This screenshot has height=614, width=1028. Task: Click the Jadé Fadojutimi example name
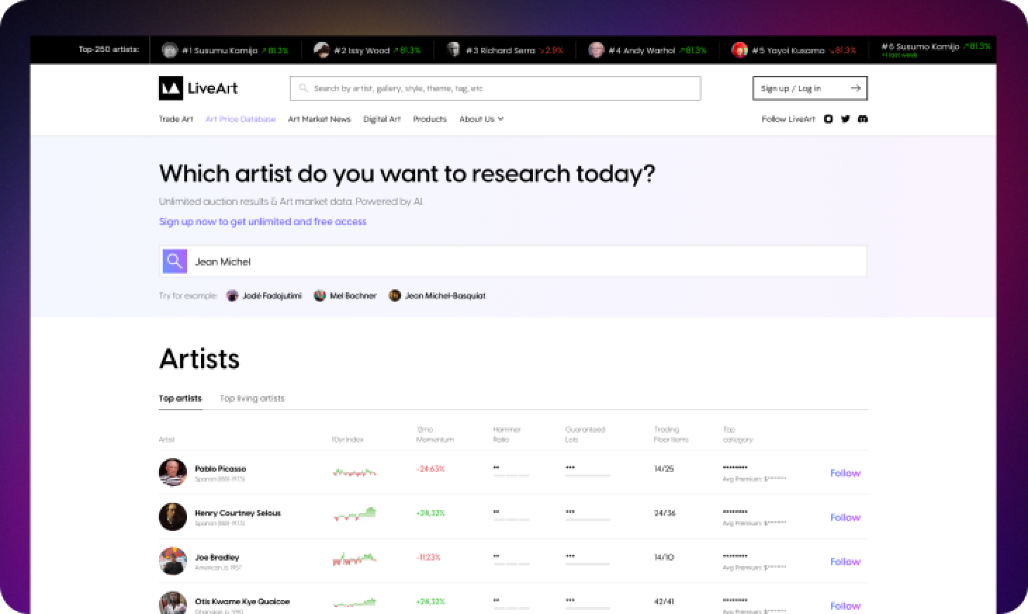[272, 296]
